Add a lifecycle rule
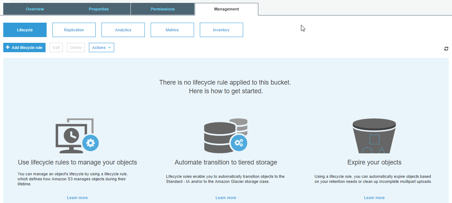 click(x=24, y=48)
